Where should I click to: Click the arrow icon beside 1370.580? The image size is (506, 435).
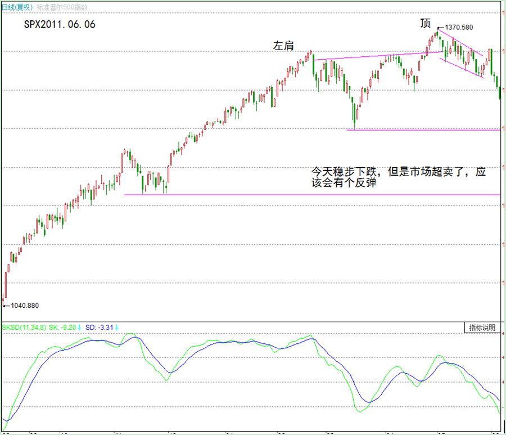(x=440, y=27)
